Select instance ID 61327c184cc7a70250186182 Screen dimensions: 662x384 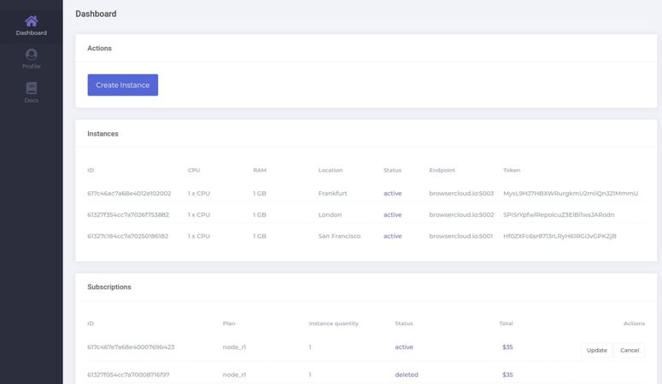[x=127, y=236]
